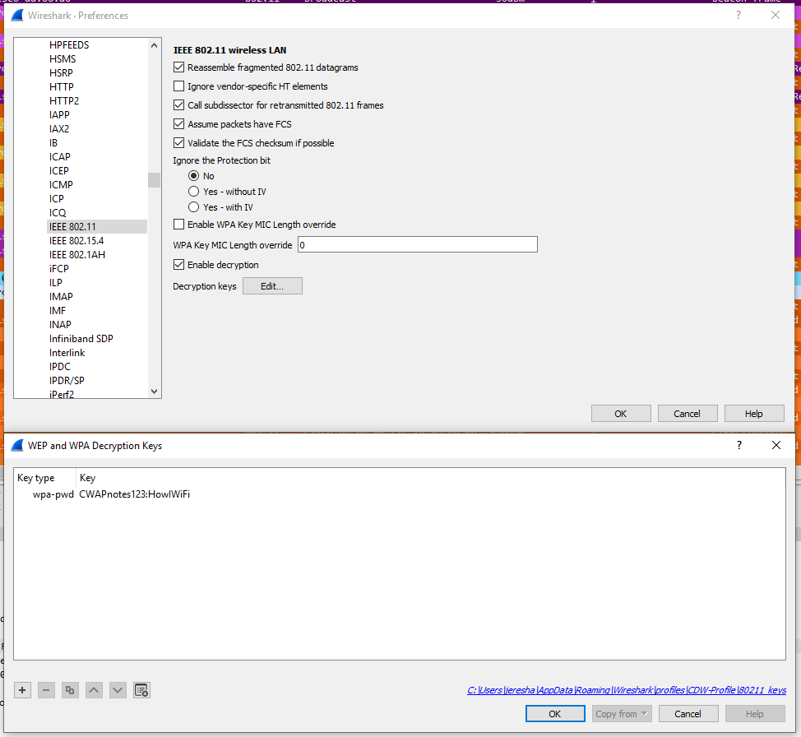Select IEEE 802.15.4 in protocol list

[76, 241]
